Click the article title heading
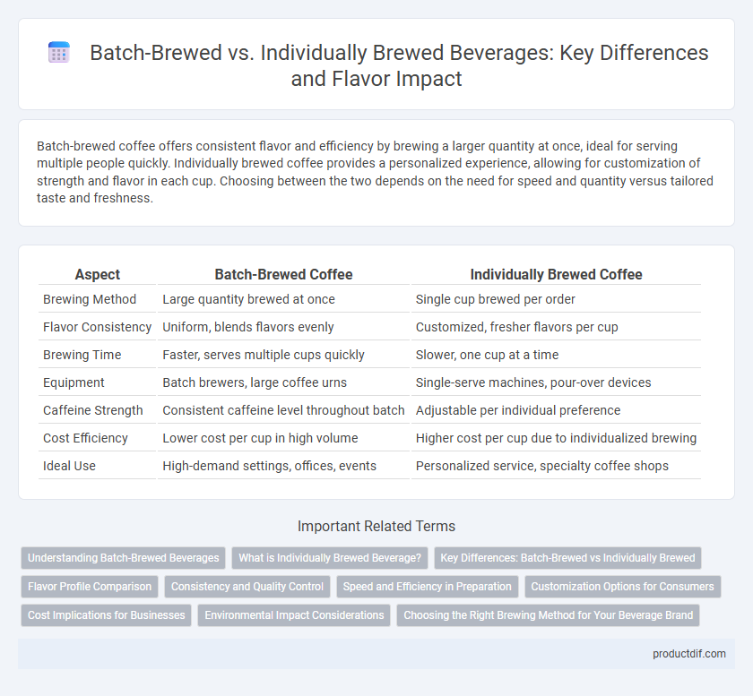This screenshot has width=753, height=696. 399,65
